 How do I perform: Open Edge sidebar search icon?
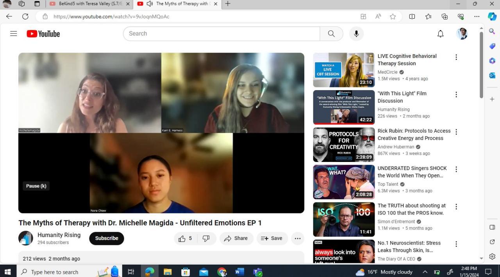492,32
